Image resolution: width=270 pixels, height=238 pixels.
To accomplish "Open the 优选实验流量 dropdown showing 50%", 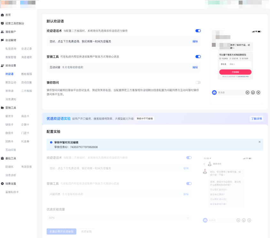I will (x=118, y=217).
